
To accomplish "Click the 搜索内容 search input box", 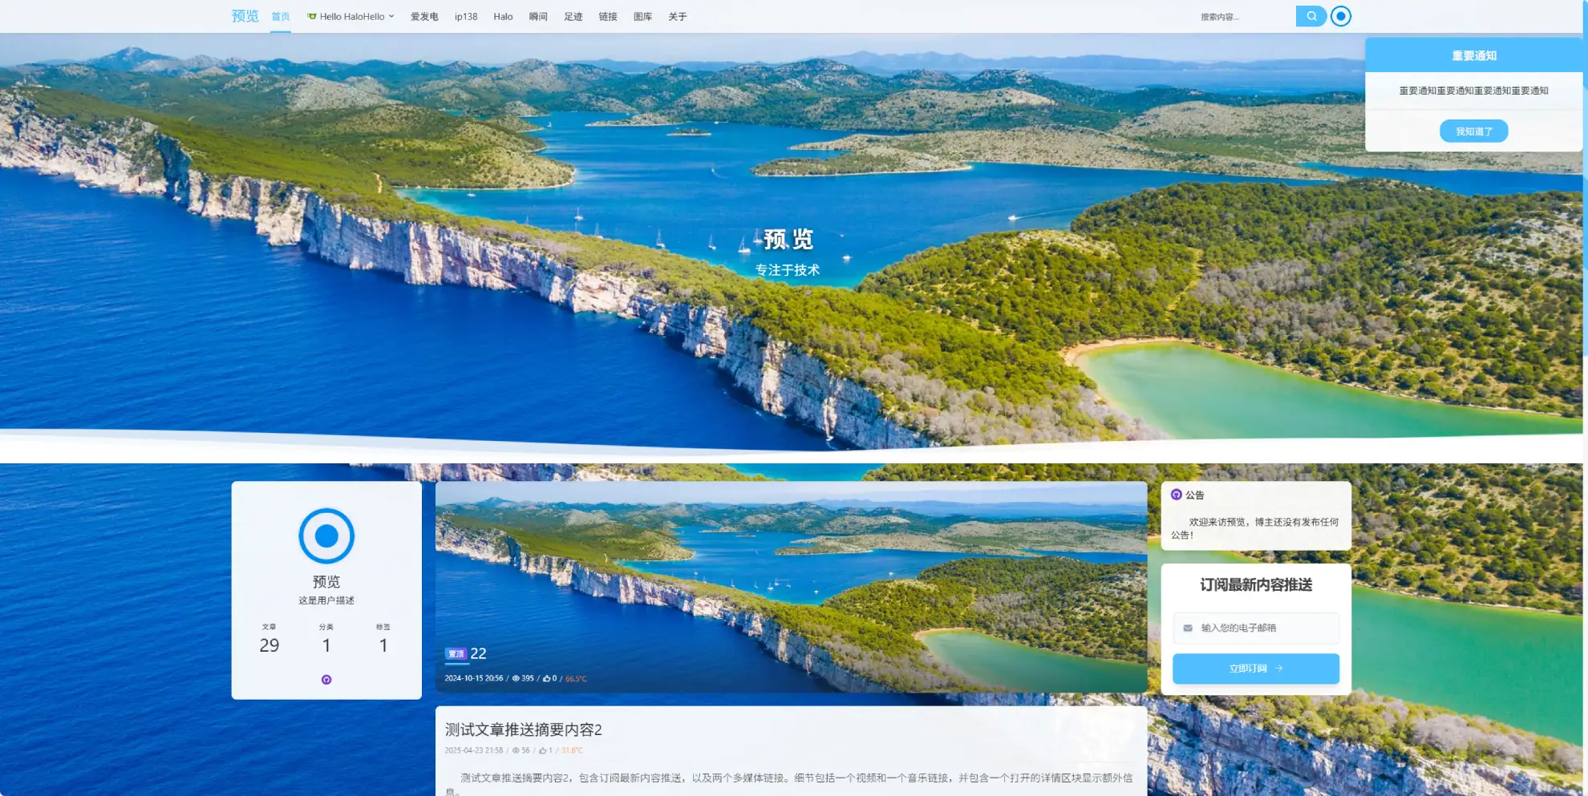I will pyautogui.click(x=1243, y=17).
